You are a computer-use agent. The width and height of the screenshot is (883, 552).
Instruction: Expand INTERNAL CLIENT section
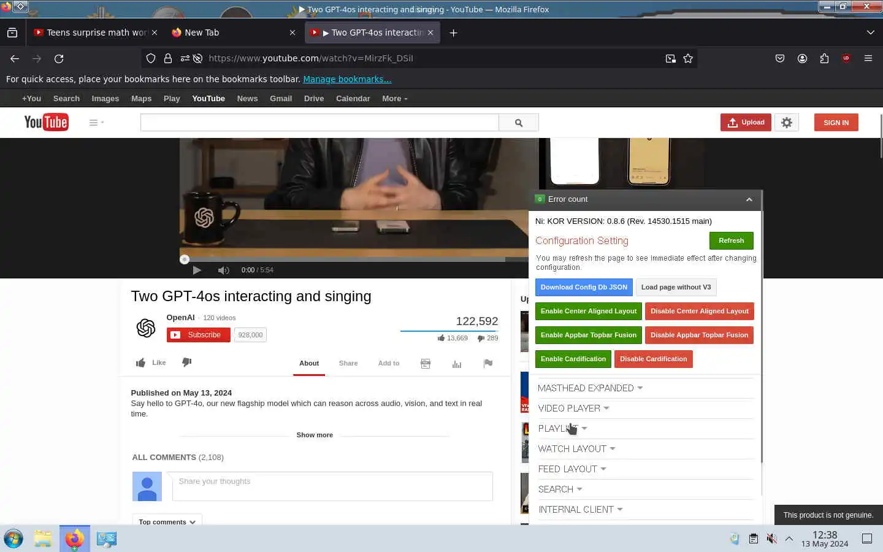pos(580,509)
